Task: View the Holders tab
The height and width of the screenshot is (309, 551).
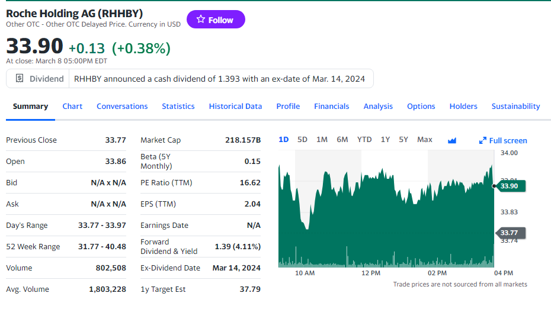Action: [x=463, y=107]
